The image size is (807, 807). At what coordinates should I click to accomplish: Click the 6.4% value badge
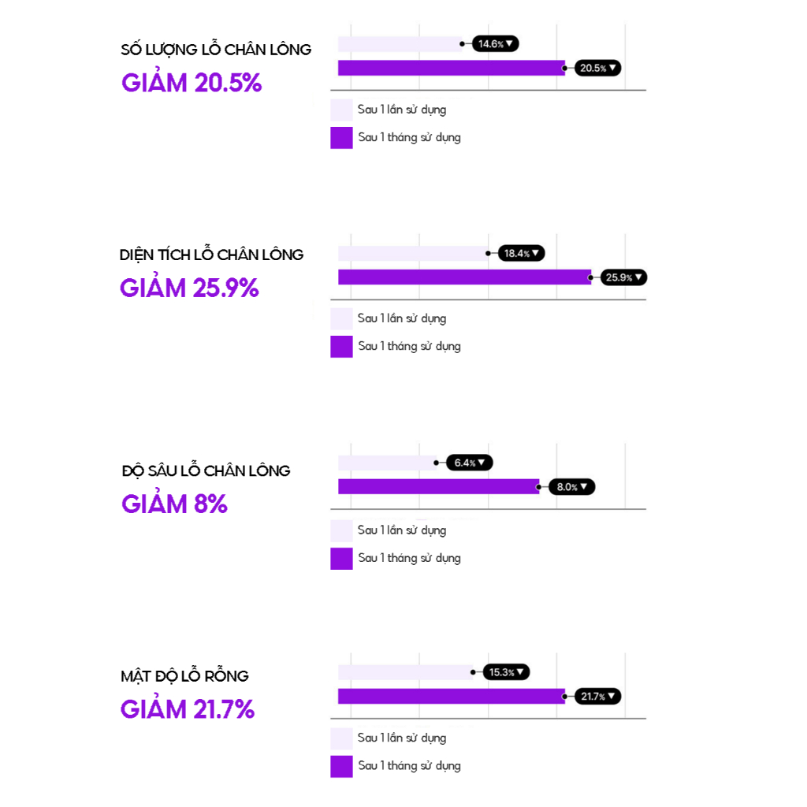pyautogui.click(x=470, y=463)
